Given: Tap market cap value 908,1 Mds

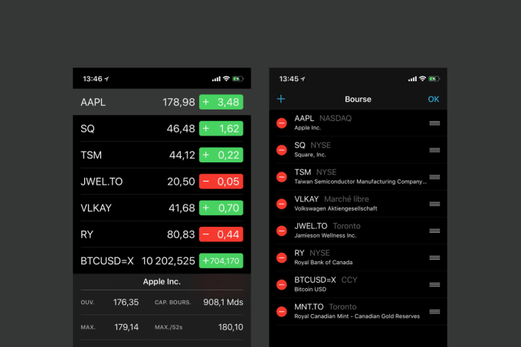Looking at the screenshot, I should click(223, 302).
